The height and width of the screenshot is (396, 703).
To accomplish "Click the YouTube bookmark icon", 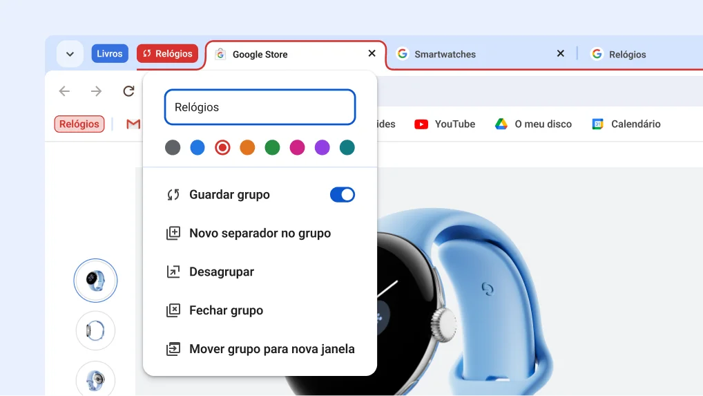I will tap(421, 124).
